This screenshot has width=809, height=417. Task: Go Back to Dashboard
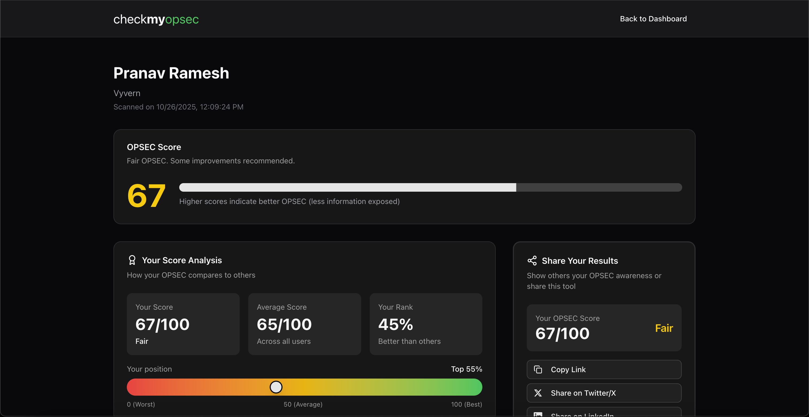coord(653,19)
